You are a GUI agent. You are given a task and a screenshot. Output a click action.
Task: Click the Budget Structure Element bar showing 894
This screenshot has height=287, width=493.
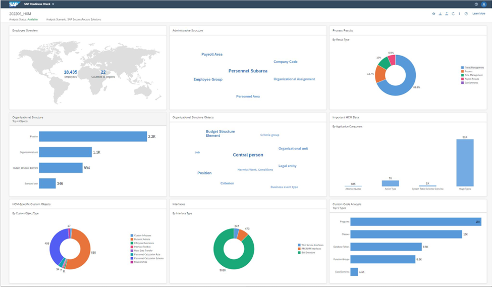[61, 168]
